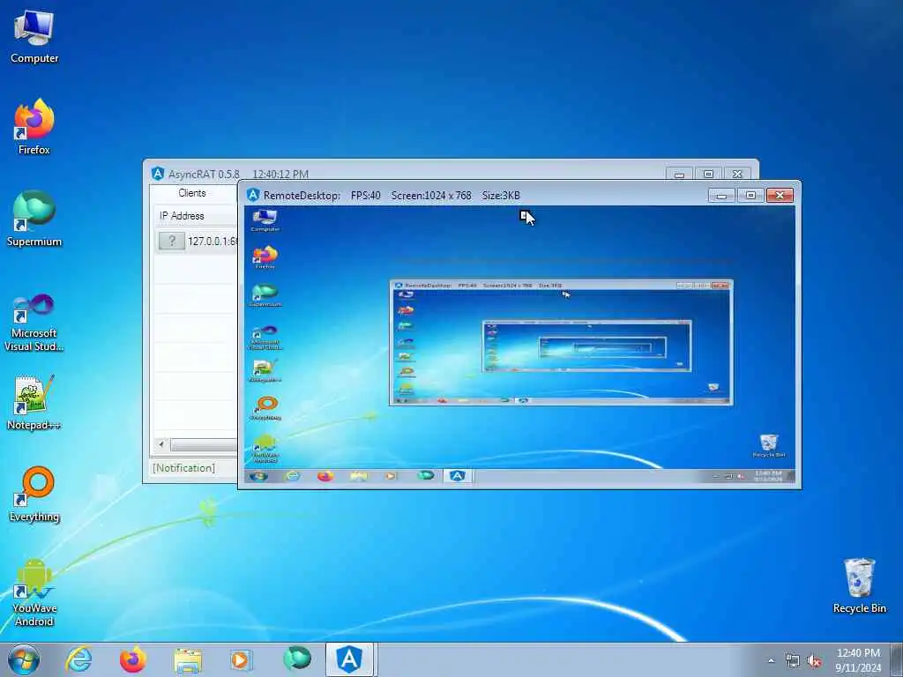Open Windows Media Player from the taskbar
Screen dimensions: 903x677
(241, 659)
